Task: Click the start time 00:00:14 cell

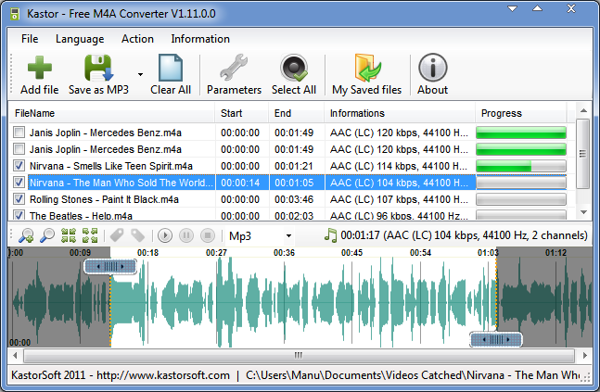Action: click(x=242, y=183)
